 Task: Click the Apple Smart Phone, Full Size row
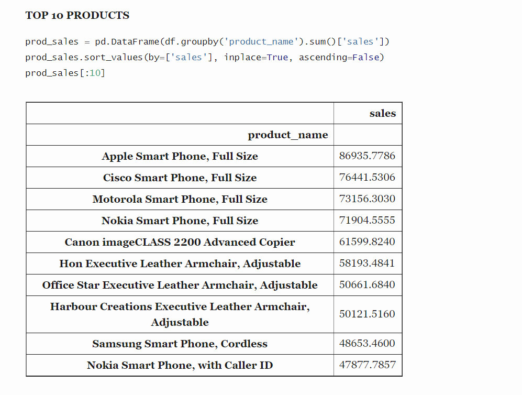tap(180, 156)
